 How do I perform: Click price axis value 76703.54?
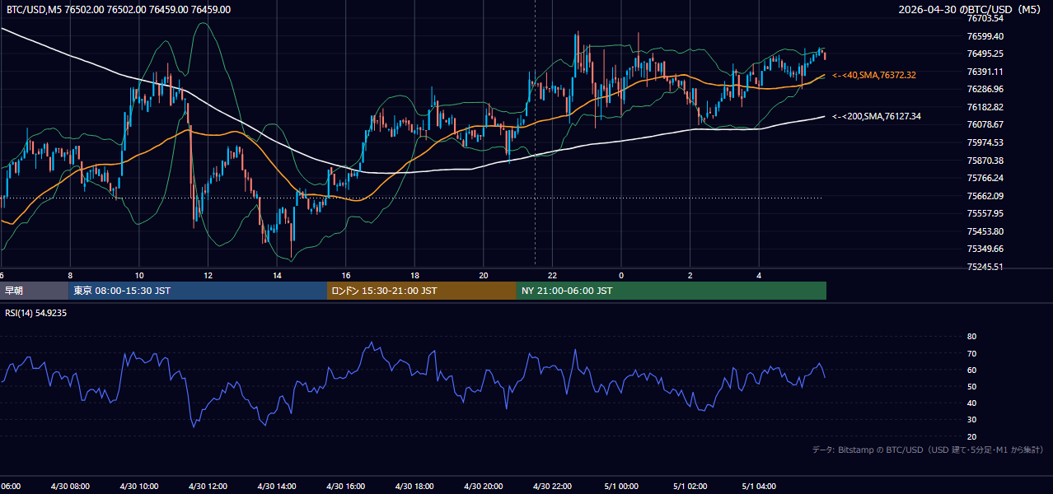pos(985,18)
